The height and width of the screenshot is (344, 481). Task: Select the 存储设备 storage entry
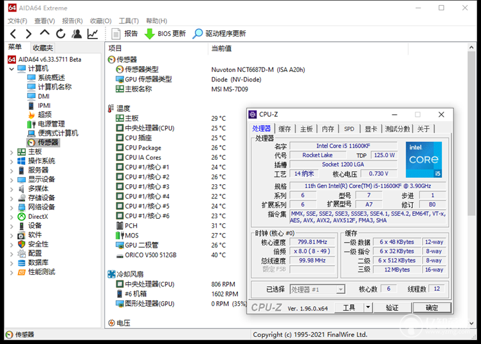coord(41,198)
